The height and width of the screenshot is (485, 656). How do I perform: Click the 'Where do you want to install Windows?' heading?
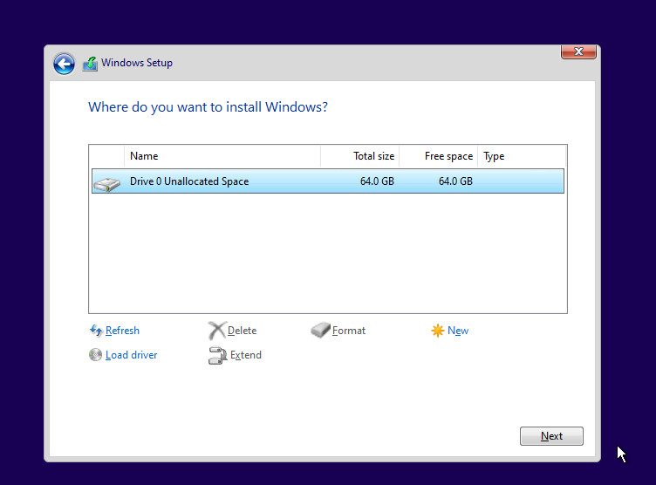208,107
